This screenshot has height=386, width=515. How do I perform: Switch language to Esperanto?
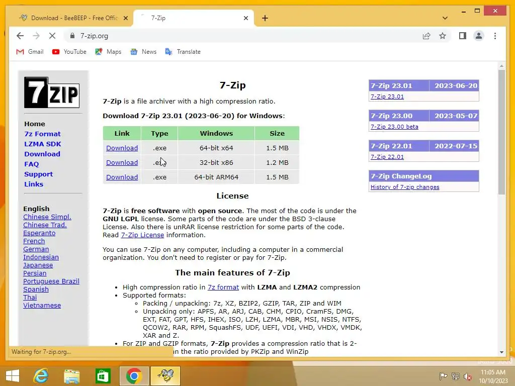click(39, 233)
